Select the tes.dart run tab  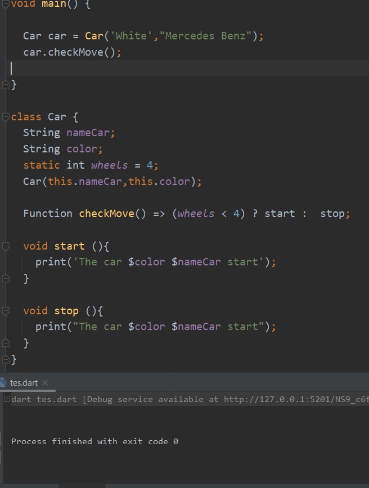[x=24, y=382]
